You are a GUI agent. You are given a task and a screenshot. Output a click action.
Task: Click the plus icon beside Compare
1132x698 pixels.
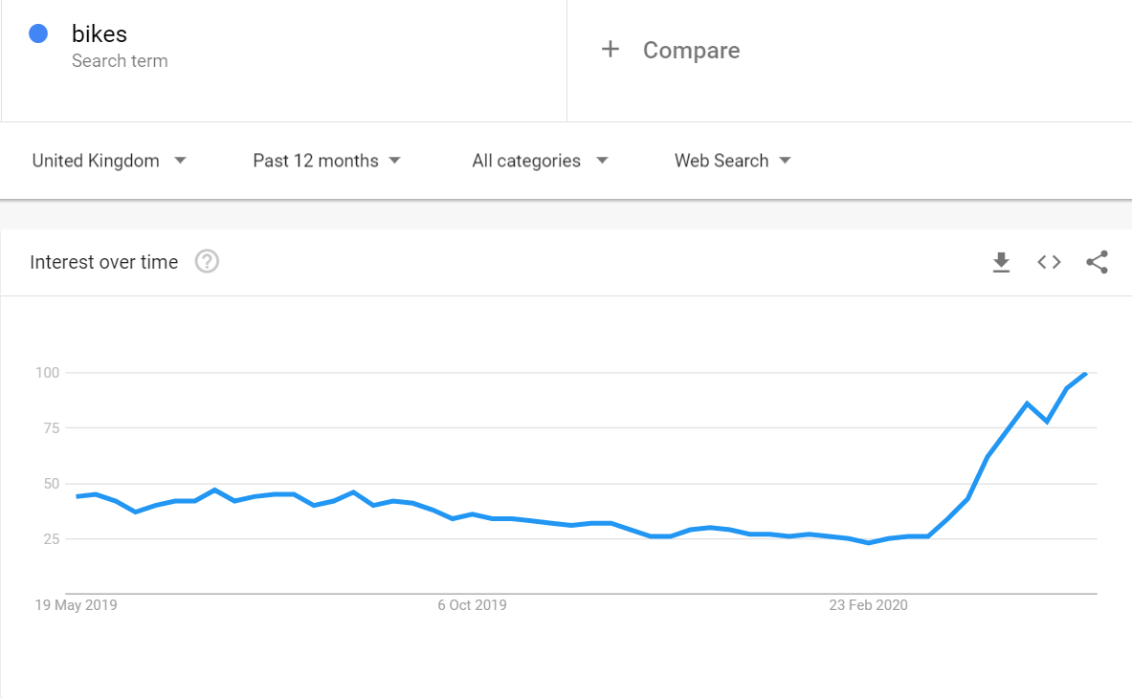pyautogui.click(x=610, y=50)
